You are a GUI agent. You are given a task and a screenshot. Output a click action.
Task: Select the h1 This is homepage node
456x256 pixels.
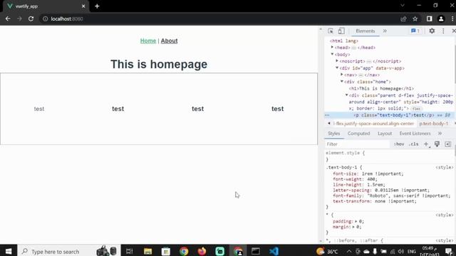tap(381, 88)
